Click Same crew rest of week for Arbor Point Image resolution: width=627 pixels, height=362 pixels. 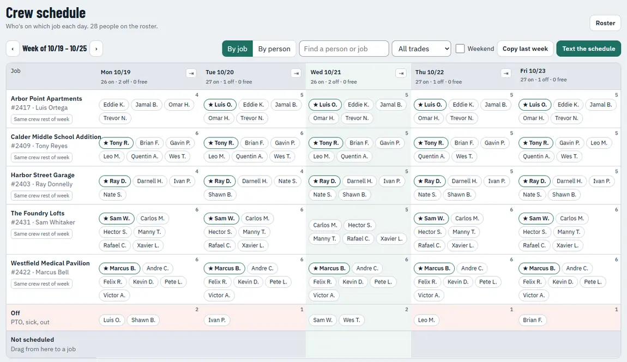pyautogui.click(x=41, y=119)
